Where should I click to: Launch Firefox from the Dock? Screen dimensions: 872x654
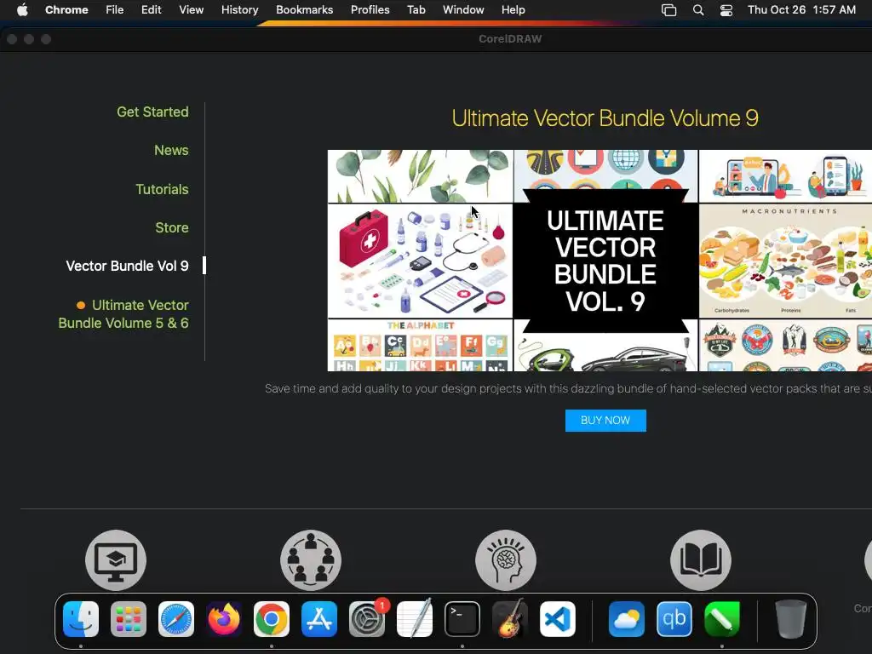click(x=224, y=619)
